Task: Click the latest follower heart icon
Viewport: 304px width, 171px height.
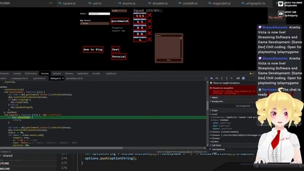Action: (280, 4)
